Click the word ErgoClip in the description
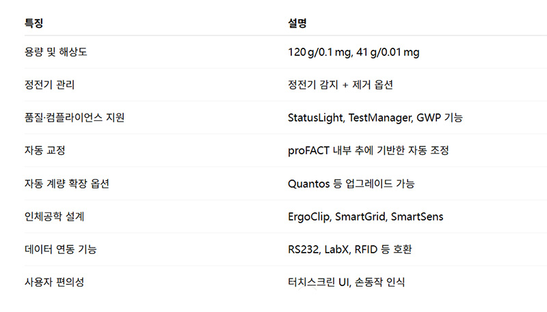 pos(310,216)
